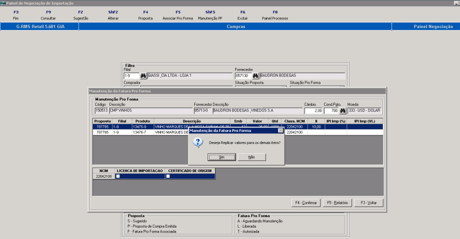
Task: Click Não in the confirmation dialog
Action: [251, 157]
